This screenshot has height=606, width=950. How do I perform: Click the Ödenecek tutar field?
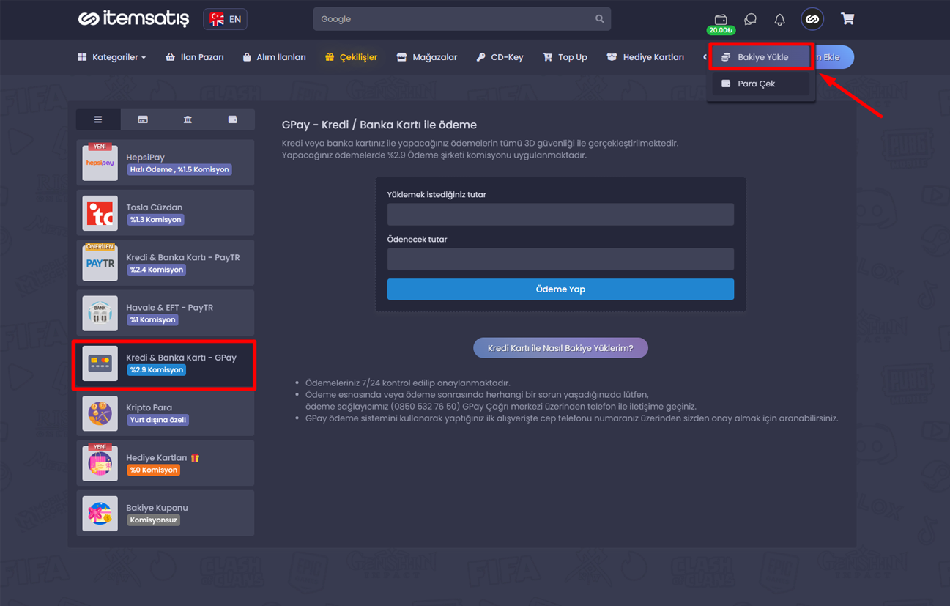[x=560, y=259]
